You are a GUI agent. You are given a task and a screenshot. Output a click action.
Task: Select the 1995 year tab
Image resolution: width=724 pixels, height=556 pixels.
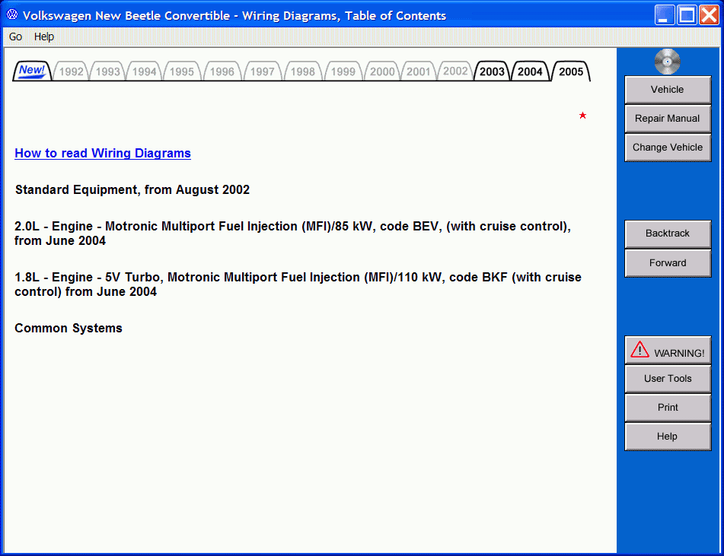point(181,71)
